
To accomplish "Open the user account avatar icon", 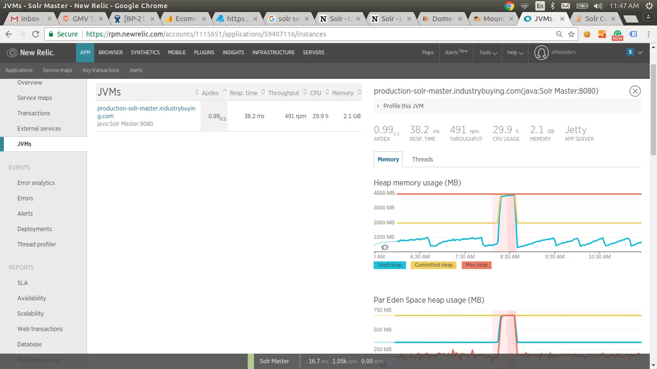I will coord(542,52).
